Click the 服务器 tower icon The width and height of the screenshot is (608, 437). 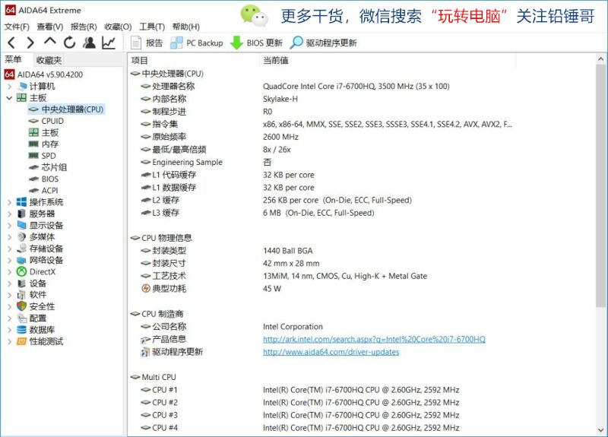point(22,214)
